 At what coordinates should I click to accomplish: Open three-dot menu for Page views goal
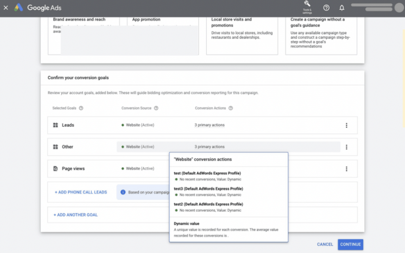coord(346,169)
